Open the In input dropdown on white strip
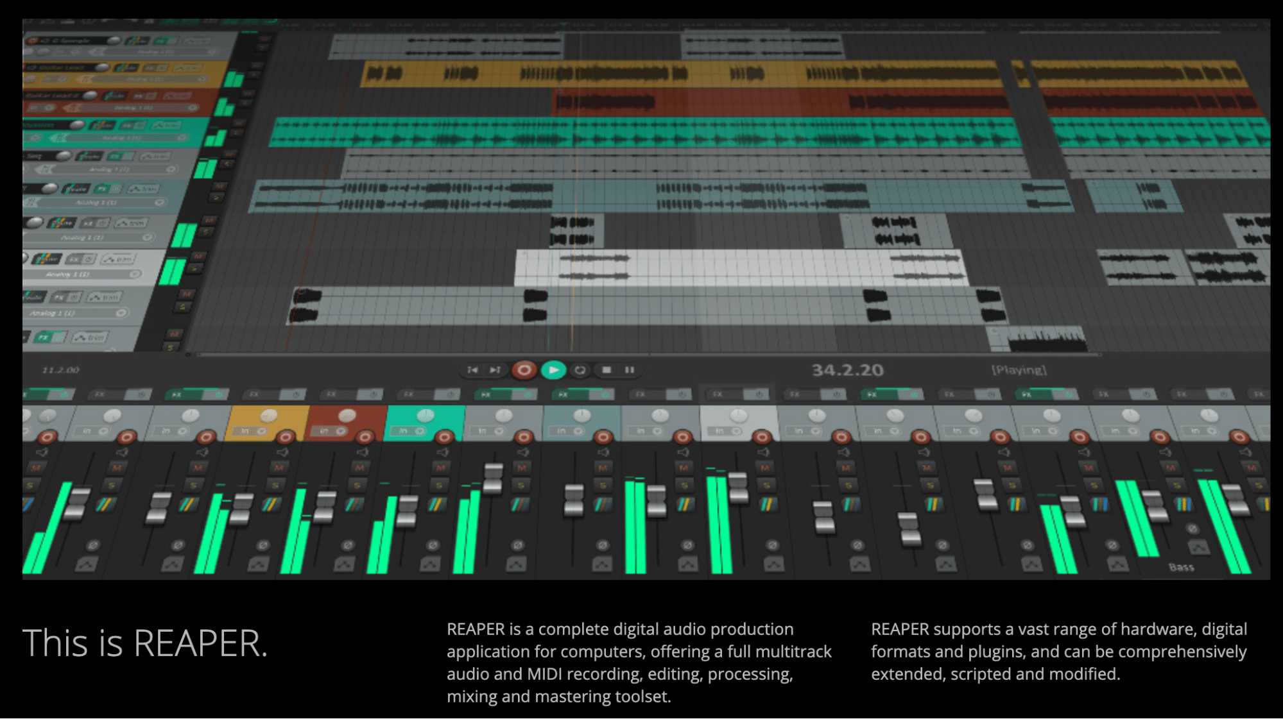 pyautogui.click(x=726, y=432)
